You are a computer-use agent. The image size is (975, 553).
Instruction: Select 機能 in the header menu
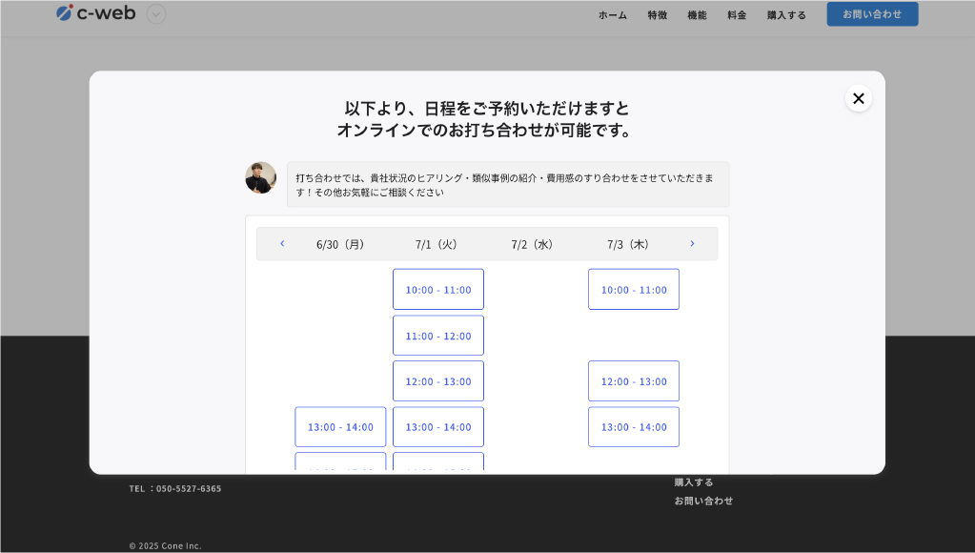697,15
